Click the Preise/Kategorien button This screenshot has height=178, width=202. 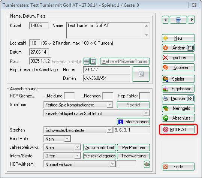[x=100, y=156]
